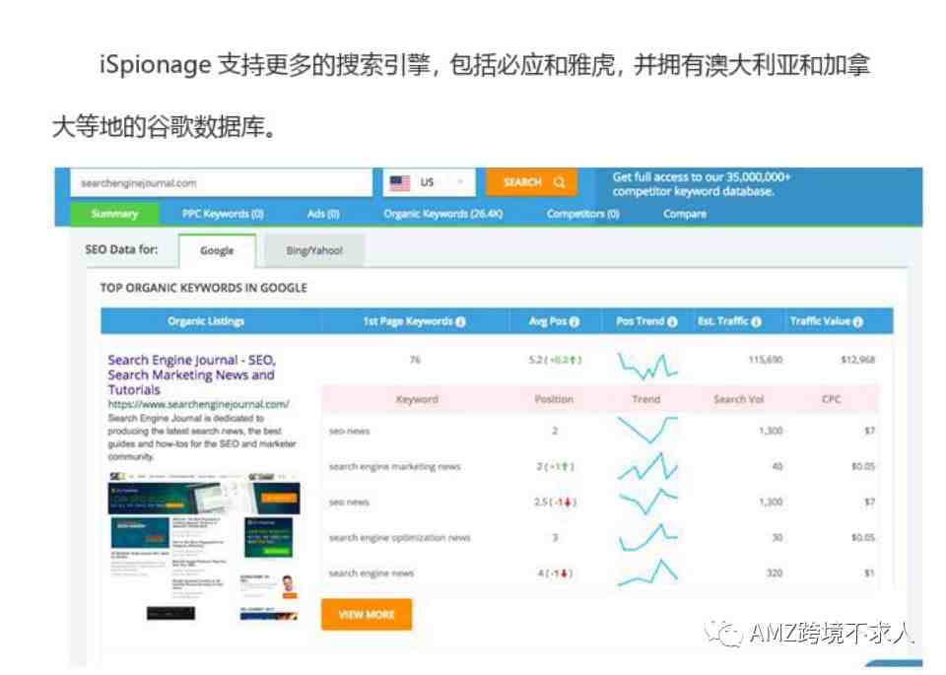The image size is (946, 675).
Task: Click the VIEW MORE button
Action: [x=367, y=614]
